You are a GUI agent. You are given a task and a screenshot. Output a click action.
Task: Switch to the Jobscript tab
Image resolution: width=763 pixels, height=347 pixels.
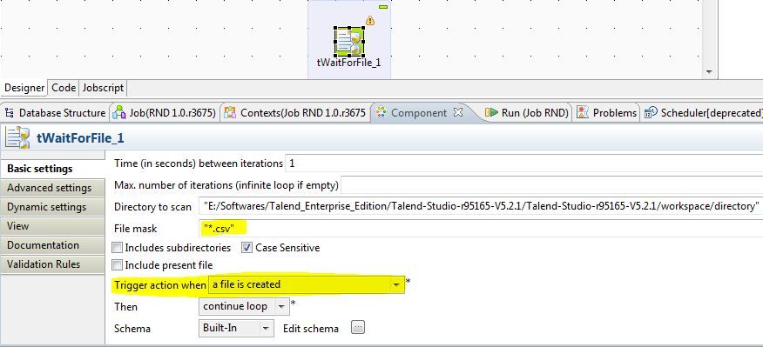[103, 88]
